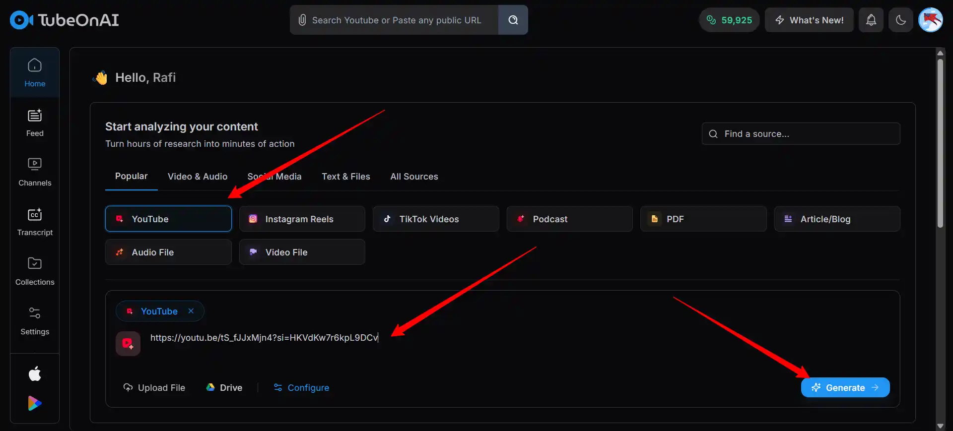Choose the Podcast source option

(569, 219)
